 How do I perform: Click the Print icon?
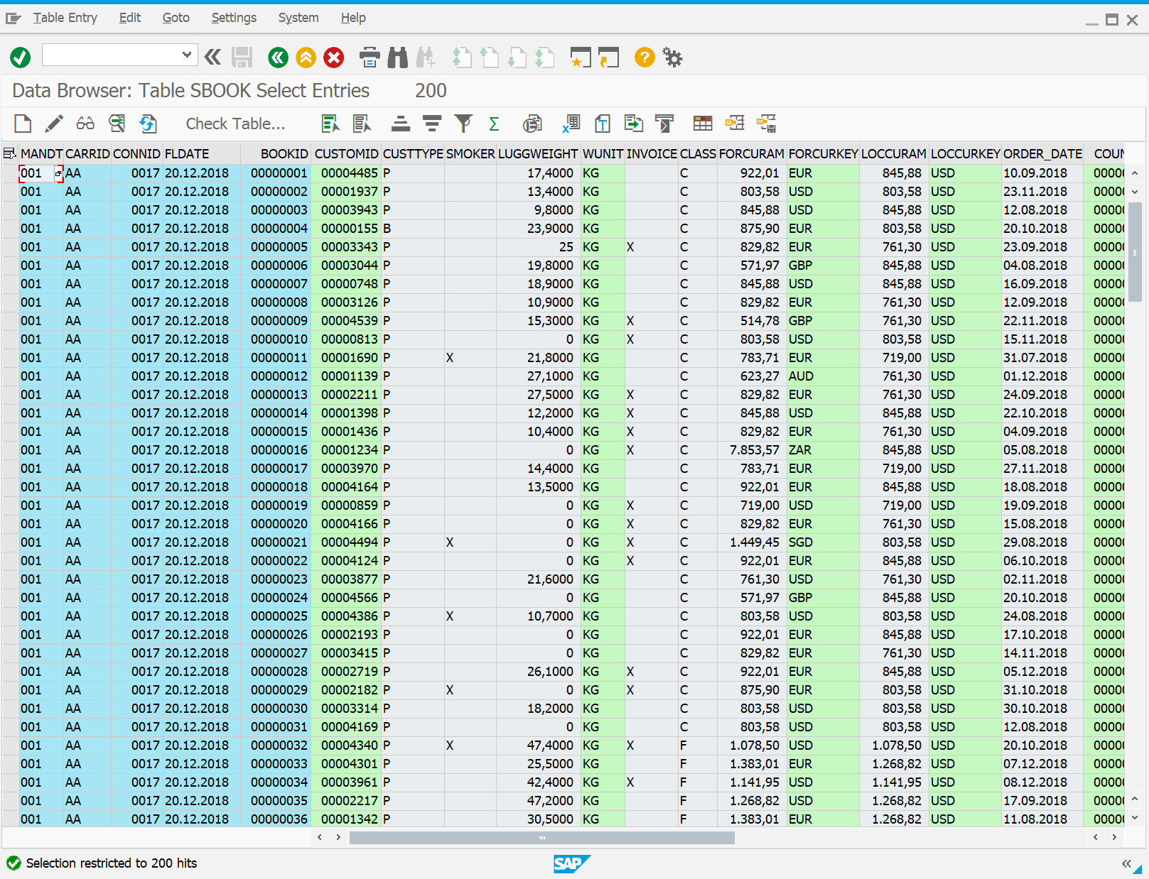369,58
